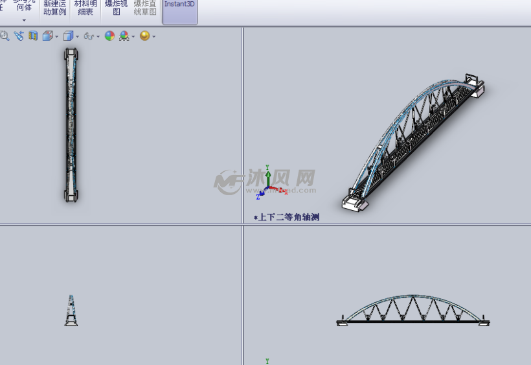Expand the View Settings dropdown arrow

coord(154,36)
